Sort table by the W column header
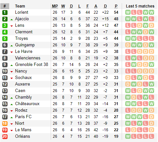 [63, 6]
